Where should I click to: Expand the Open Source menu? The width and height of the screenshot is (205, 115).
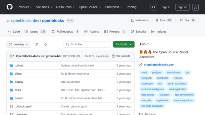click(90, 7)
